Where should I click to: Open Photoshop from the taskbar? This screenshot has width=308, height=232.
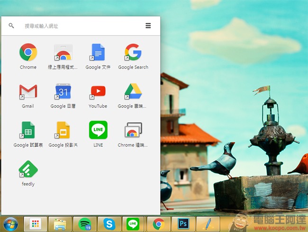click(x=183, y=224)
